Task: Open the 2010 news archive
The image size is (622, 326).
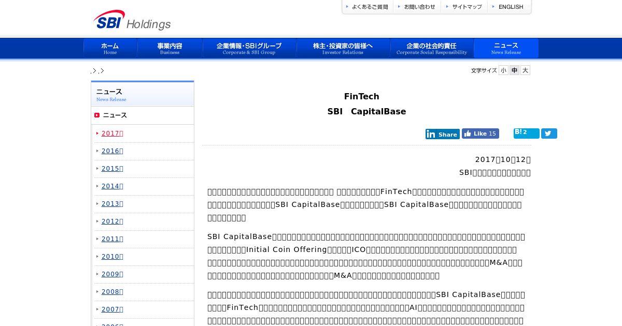Action: 112,257
